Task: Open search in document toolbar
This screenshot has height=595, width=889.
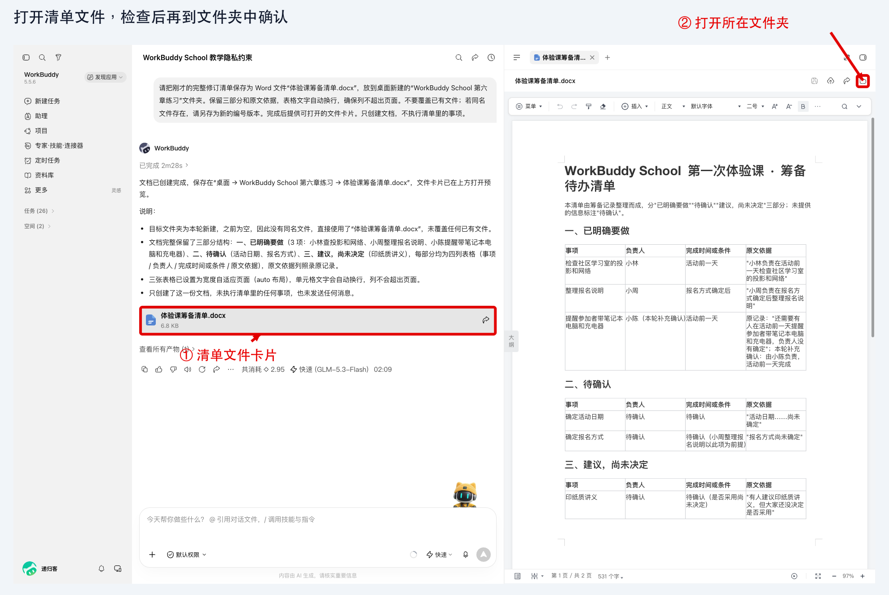Action: [845, 106]
